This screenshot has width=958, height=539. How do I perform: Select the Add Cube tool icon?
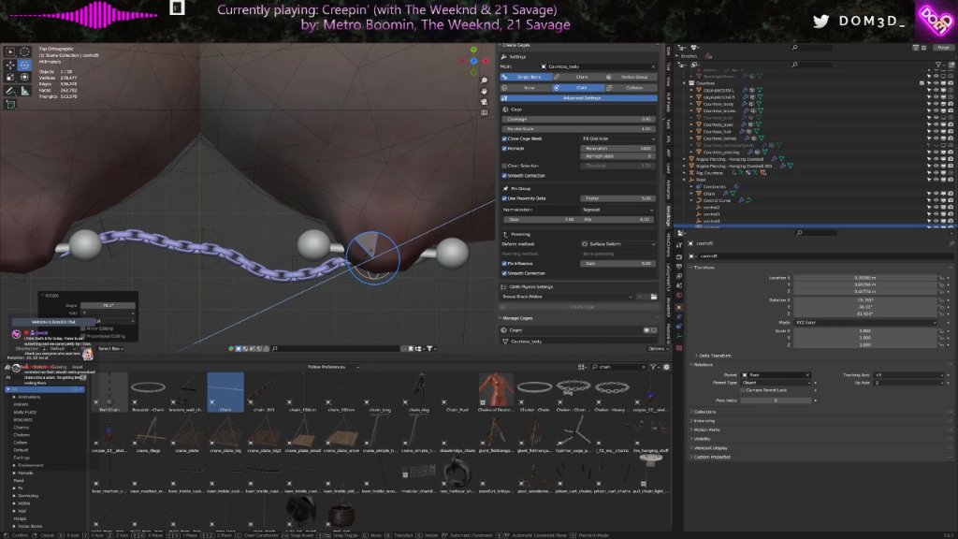(x=10, y=104)
